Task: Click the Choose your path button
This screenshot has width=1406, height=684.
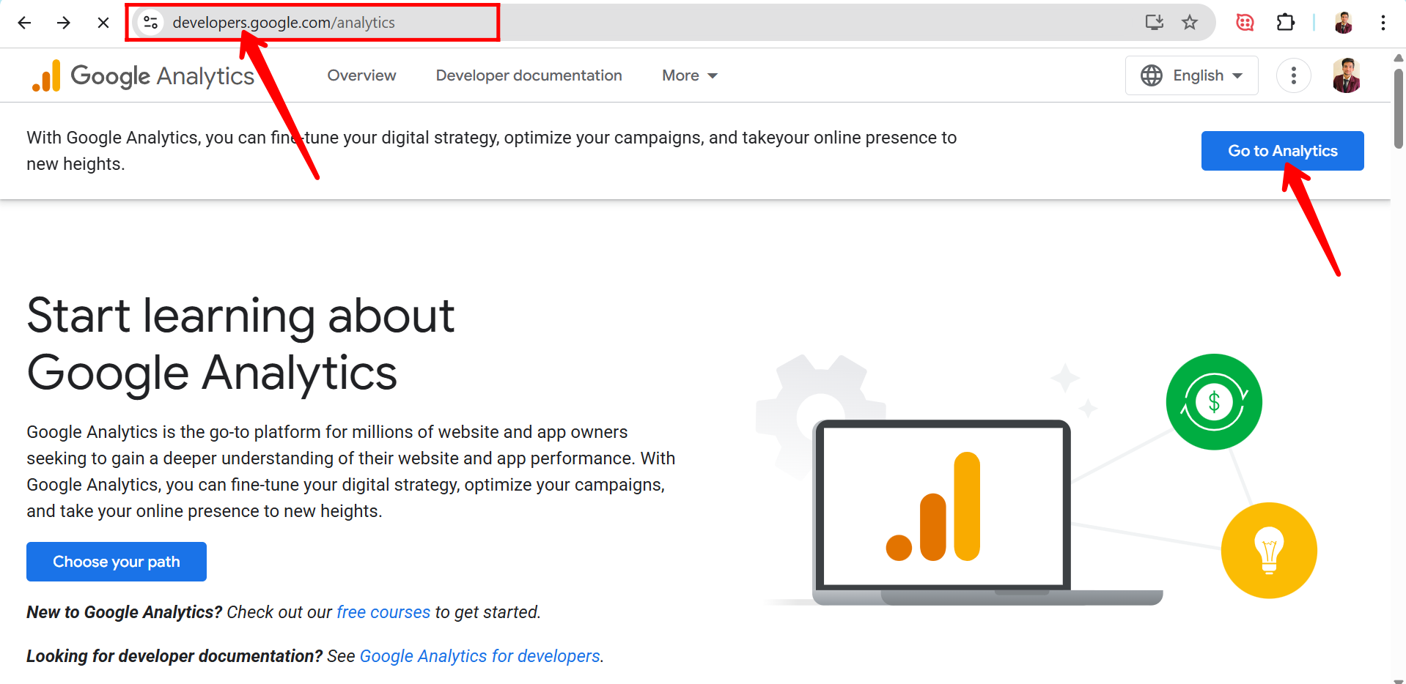Action: [x=117, y=562]
